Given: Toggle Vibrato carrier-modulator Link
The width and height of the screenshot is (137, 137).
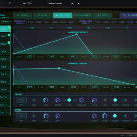Looking at the screenshot, I should coord(69,100).
